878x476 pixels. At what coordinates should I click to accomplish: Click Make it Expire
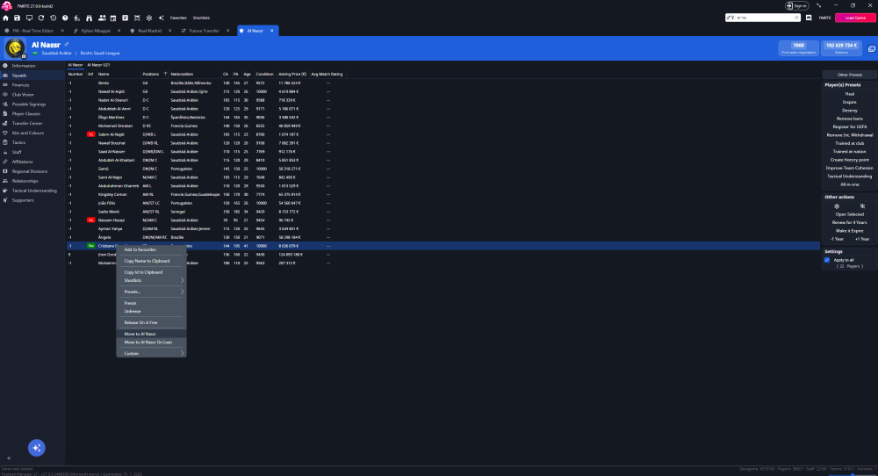point(849,231)
